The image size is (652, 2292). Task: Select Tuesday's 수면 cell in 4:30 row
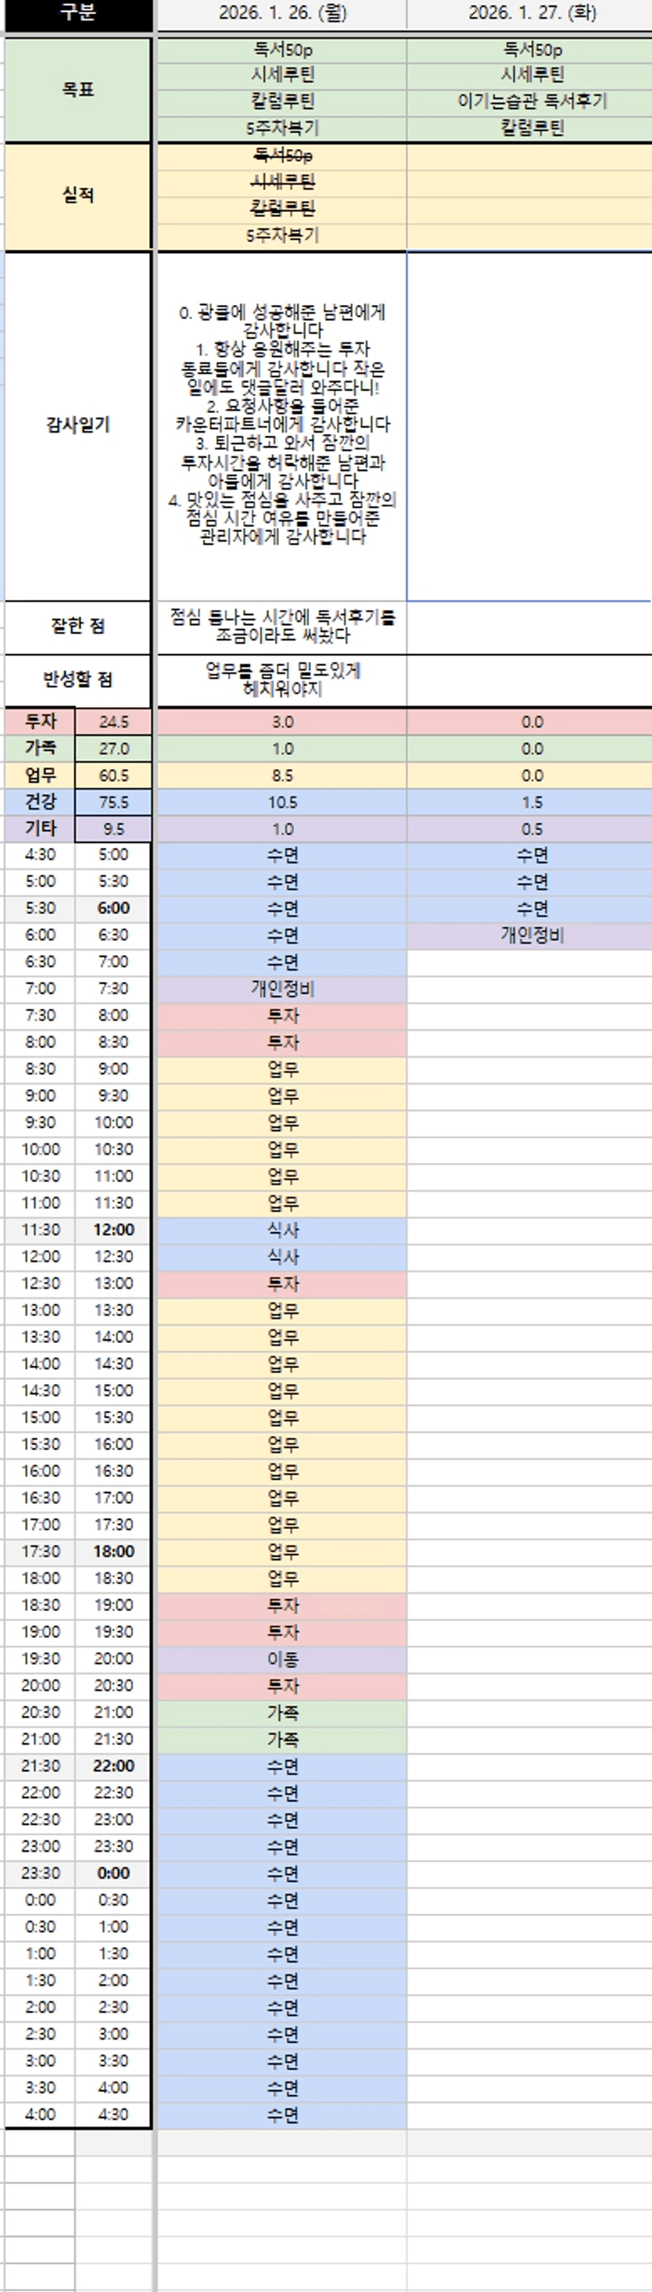pos(531,856)
